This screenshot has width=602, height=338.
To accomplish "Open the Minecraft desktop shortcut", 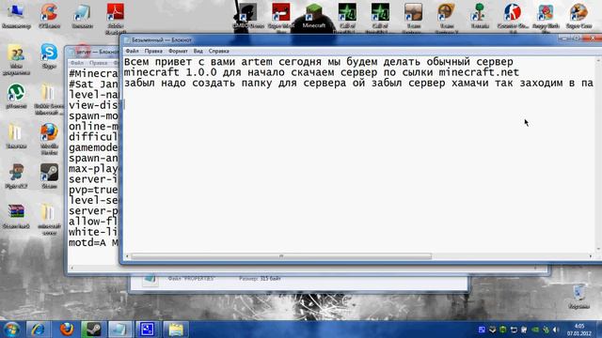I will point(314,16).
